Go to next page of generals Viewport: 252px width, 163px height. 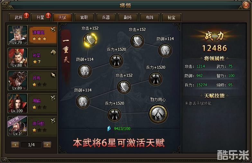click(47, 145)
